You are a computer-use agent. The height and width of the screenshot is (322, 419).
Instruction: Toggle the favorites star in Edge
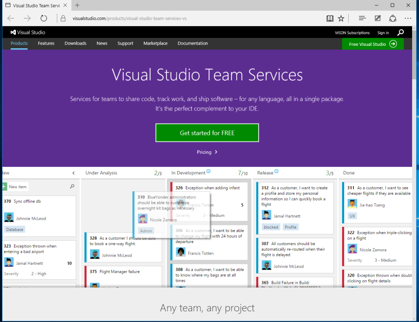point(341,18)
